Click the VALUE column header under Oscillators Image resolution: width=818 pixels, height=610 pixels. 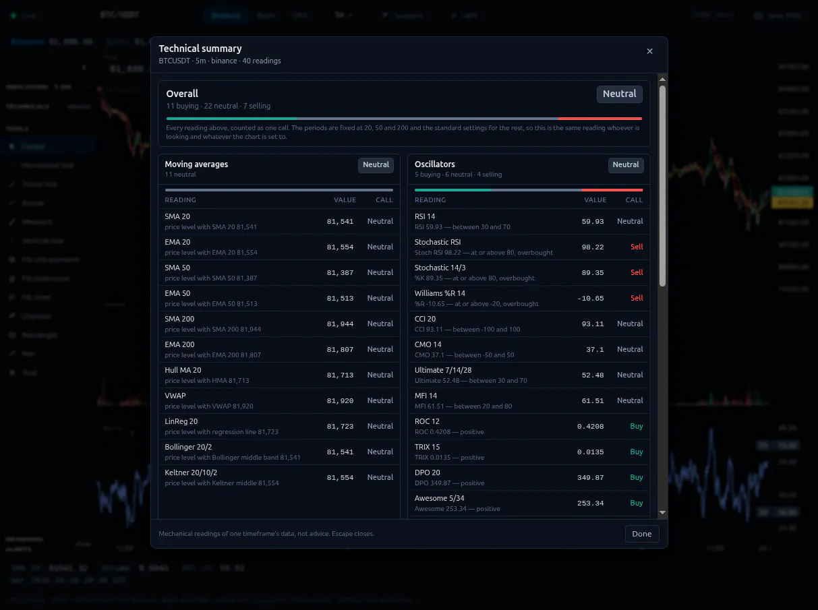[x=595, y=200]
